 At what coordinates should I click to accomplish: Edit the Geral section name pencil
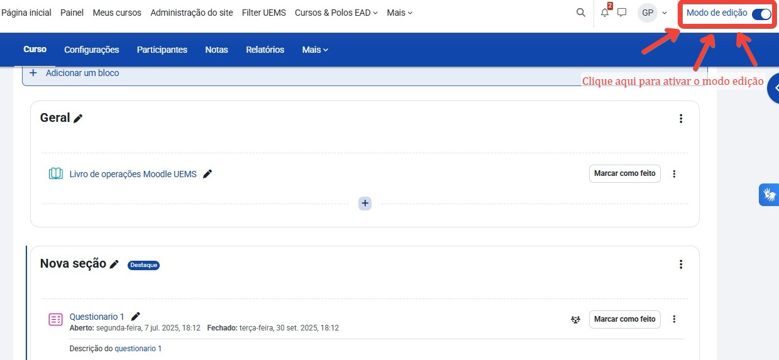(78, 118)
